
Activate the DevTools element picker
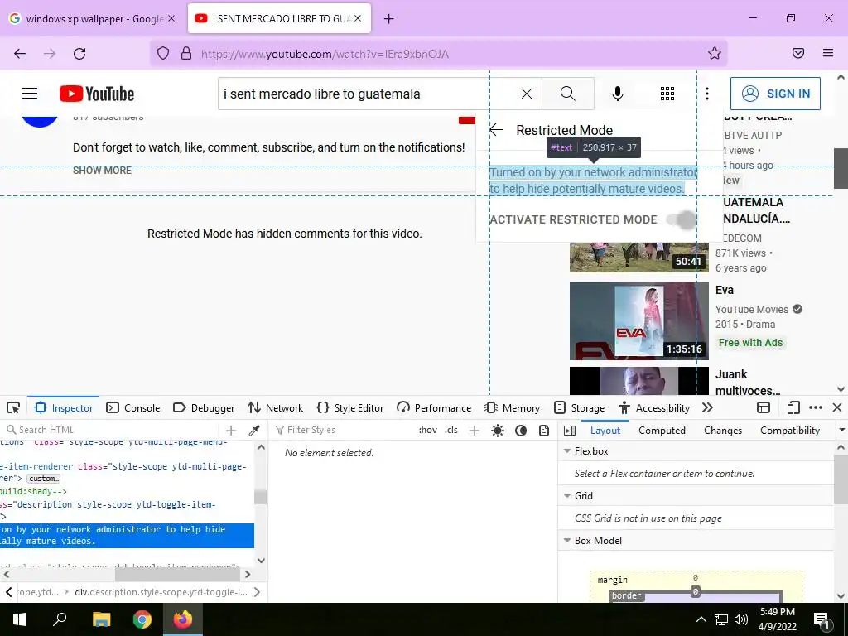pyautogui.click(x=13, y=407)
